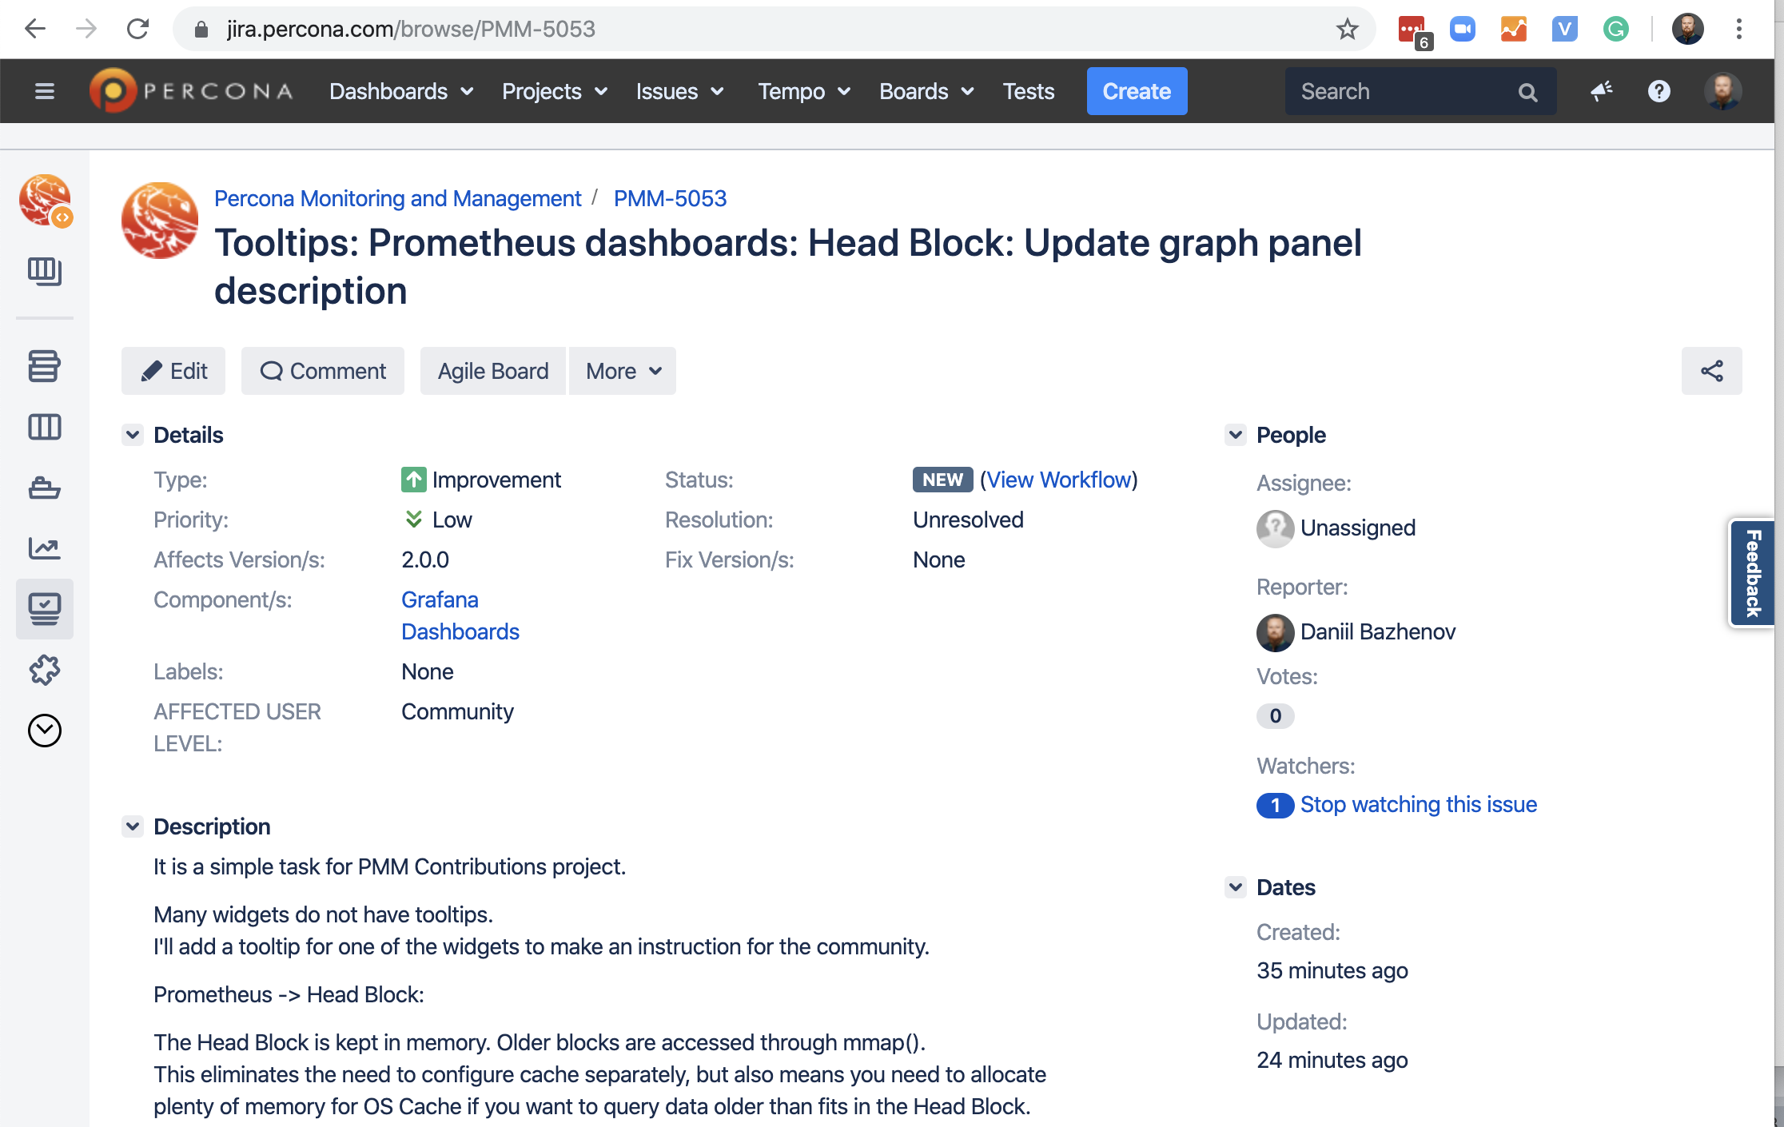
Task: Expand the sidebar with the circled chevron
Action: click(45, 731)
